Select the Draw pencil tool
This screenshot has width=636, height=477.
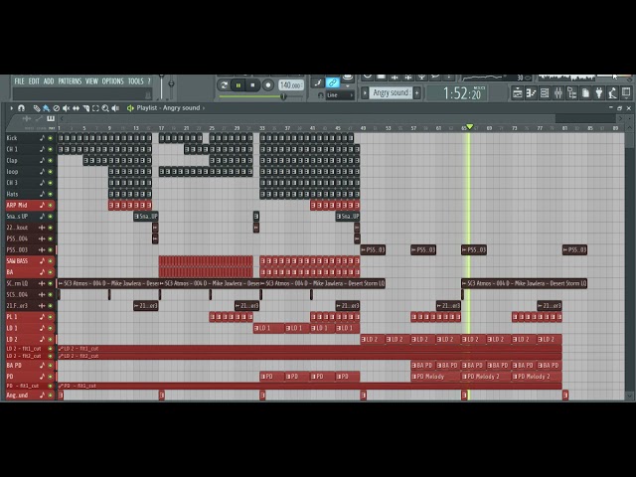(37, 108)
